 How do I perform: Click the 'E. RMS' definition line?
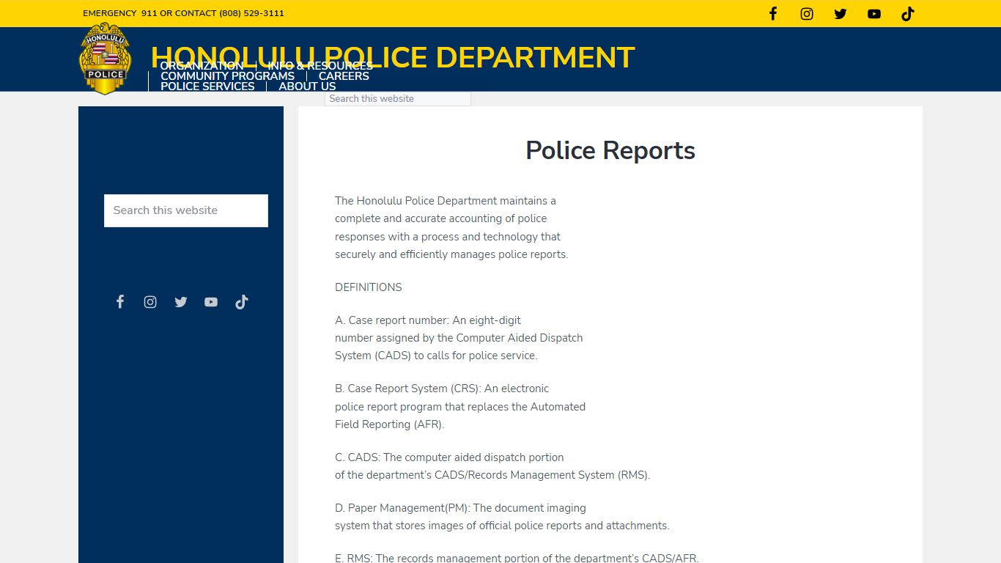click(x=517, y=559)
